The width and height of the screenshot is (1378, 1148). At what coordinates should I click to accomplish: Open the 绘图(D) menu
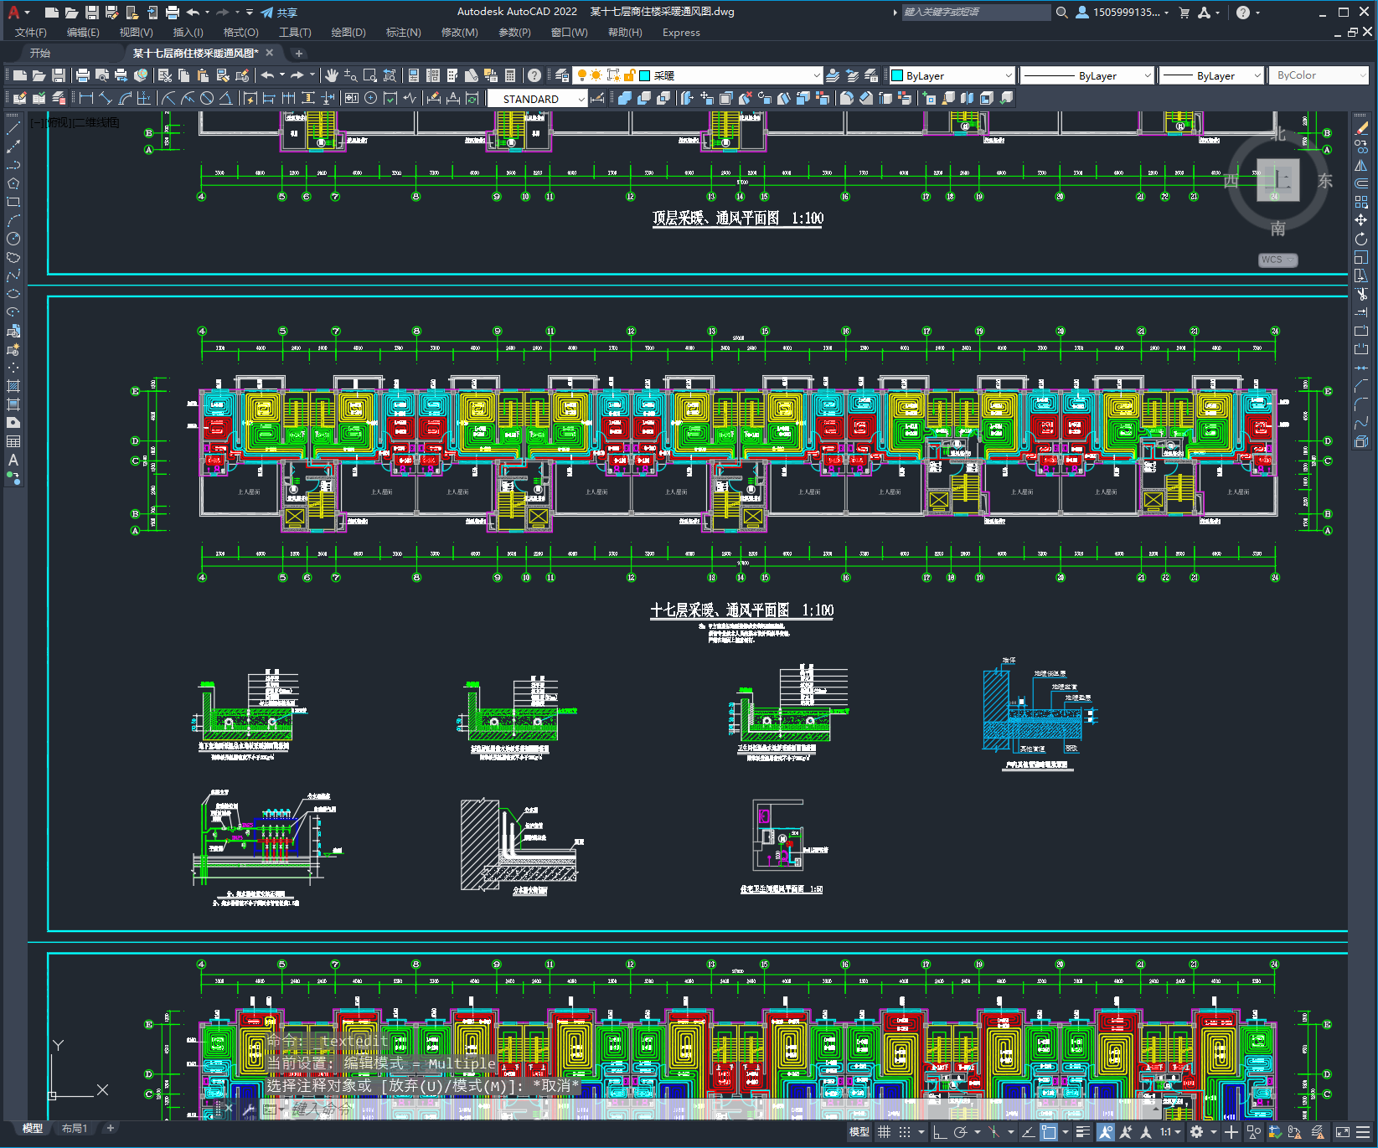point(348,32)
